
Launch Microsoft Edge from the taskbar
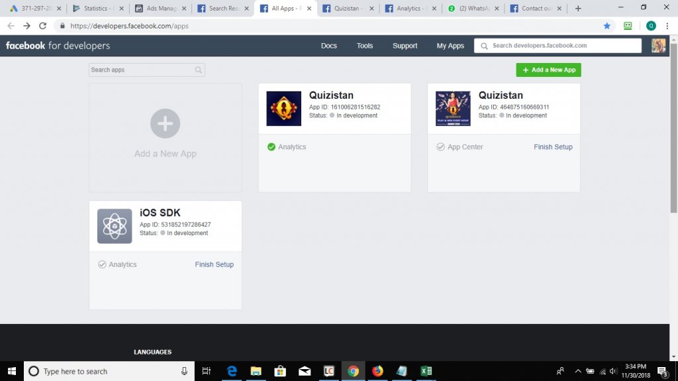pyautogui.click(x=232, y=371)
